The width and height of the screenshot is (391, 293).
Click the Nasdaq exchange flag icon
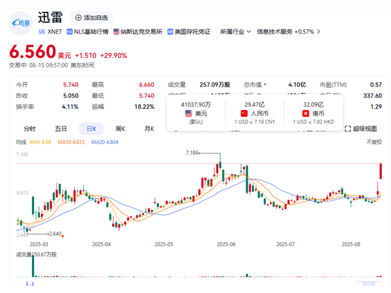pyautogui.click(x=116, y=32)
